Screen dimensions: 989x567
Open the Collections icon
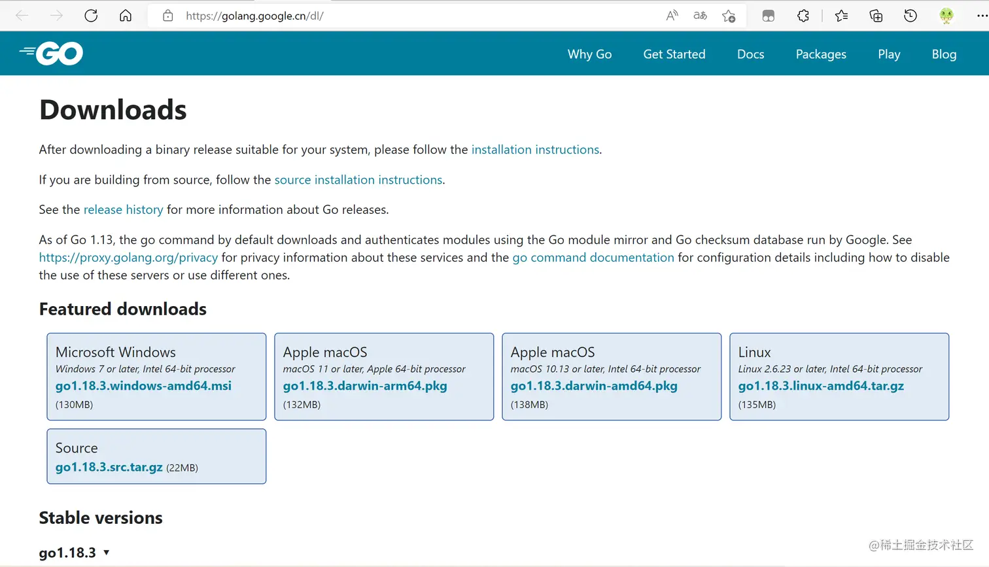tap(876, 16)
